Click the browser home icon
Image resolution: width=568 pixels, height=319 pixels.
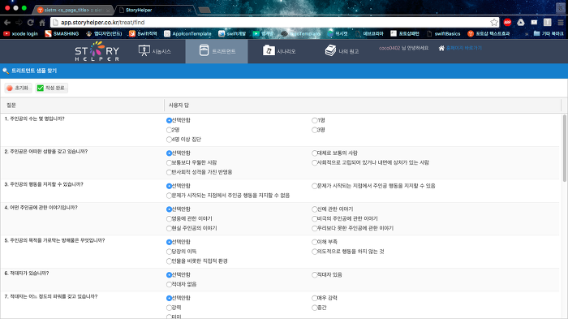42,23
